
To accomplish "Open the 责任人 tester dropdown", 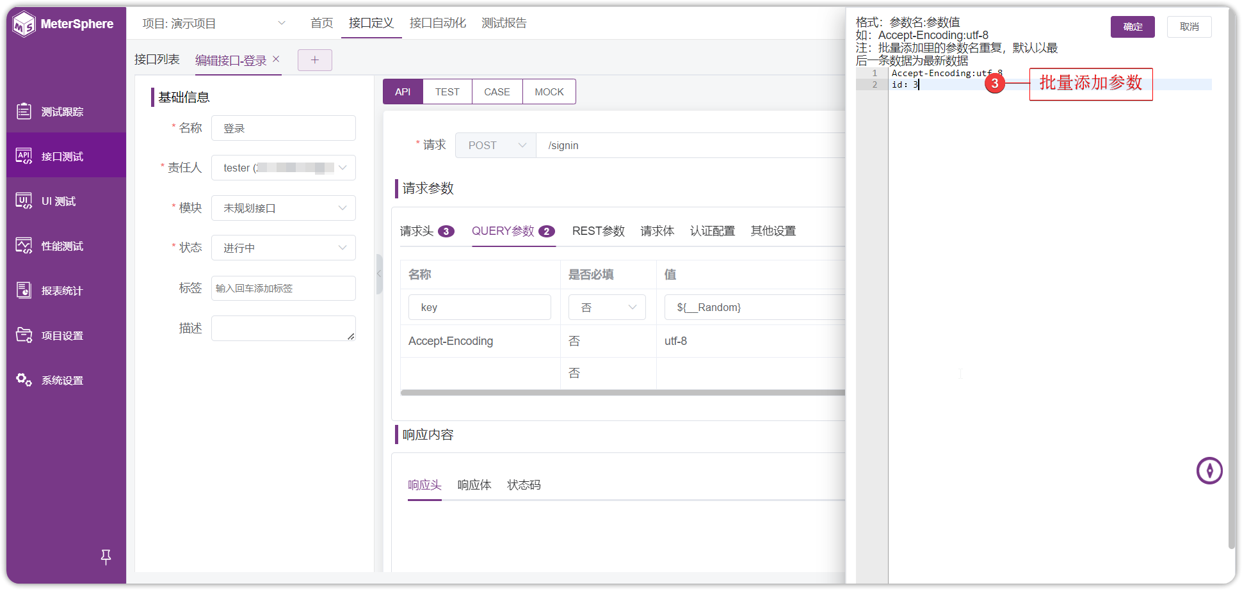I will [x=284, y=168].
